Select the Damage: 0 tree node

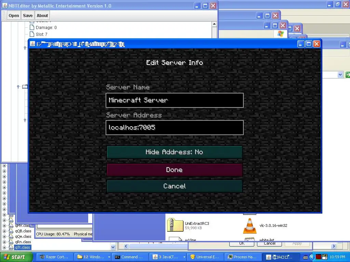46,28
